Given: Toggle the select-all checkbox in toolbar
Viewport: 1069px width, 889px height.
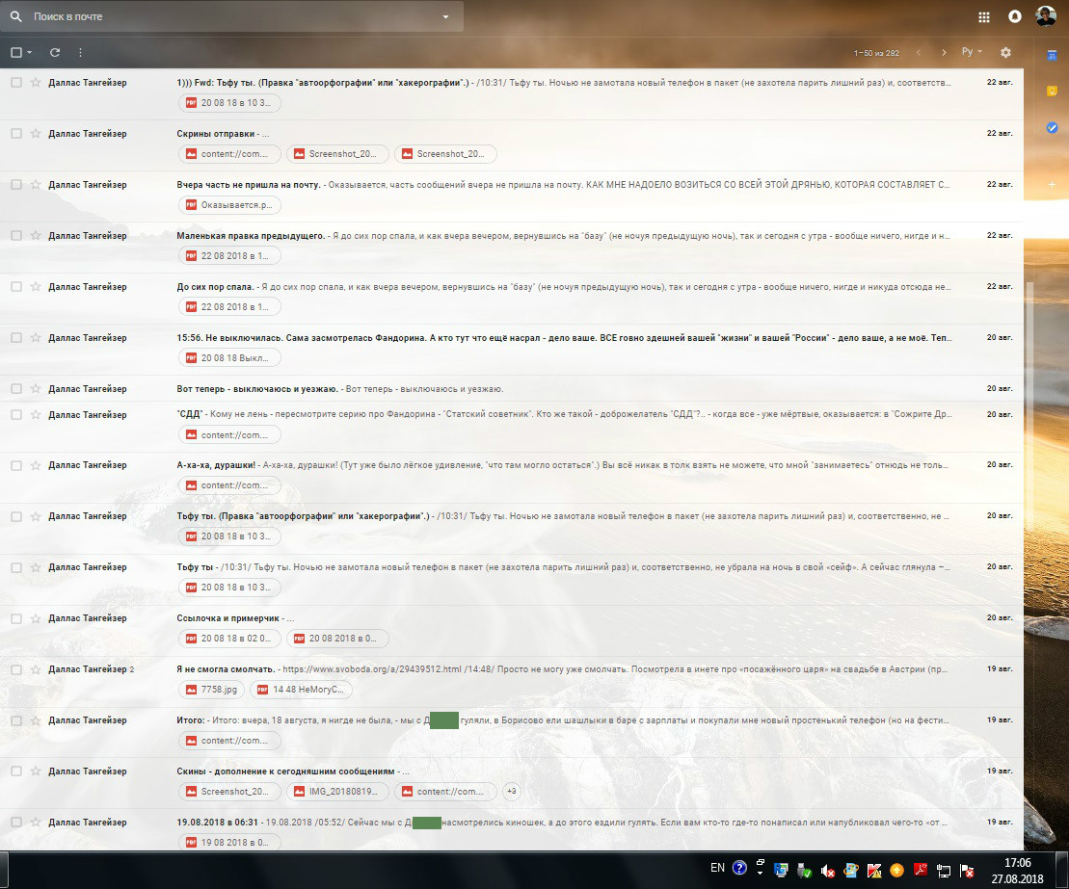Looking at the screenshot, I should 16,52.
